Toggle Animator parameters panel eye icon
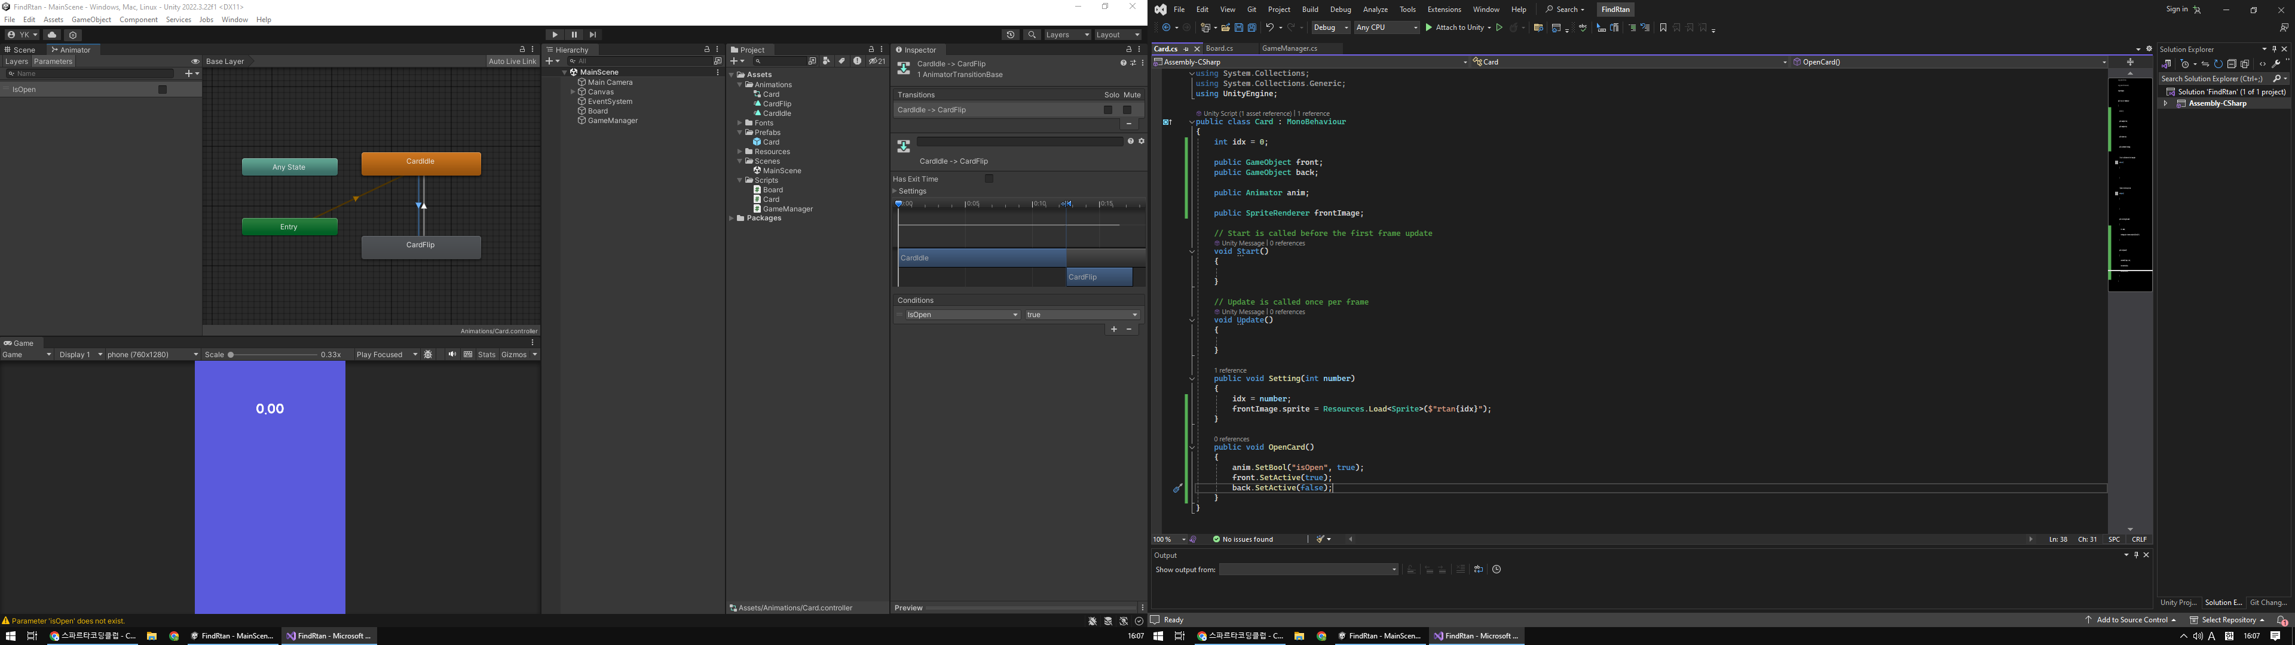This screenshot has height=645, width=2295. point(195,62)
